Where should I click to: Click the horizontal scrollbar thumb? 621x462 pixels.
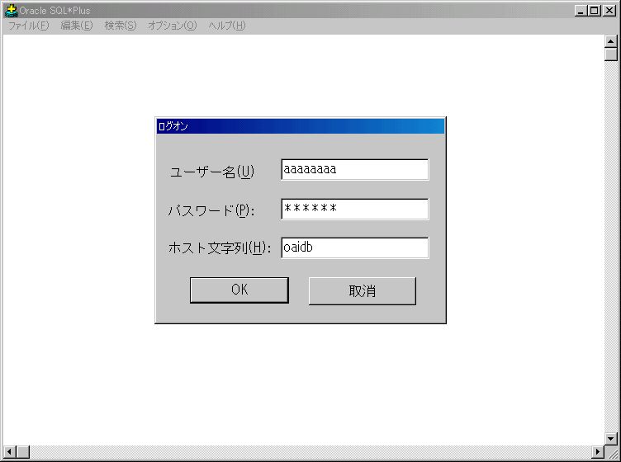[x=23, y=451]
